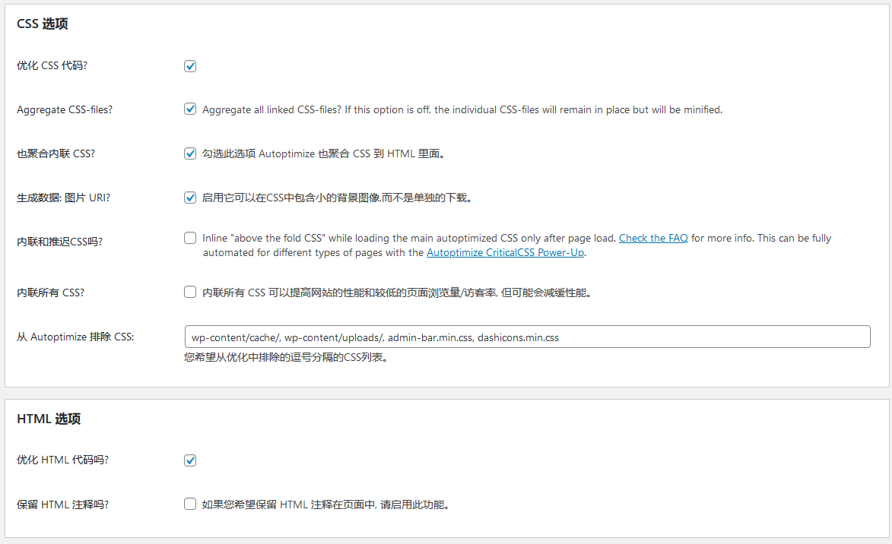Uncheck "生成数据: 图片 URI?"
This screenshot has width=892, height=544.
coord(190,197)
